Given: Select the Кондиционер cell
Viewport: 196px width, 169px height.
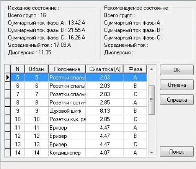Looking at the screenshot, I should point(67,152).
